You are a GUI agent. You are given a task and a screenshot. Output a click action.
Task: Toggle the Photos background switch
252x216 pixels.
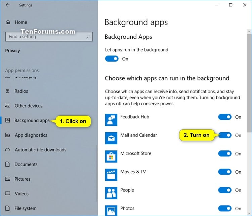coord(225,209)
